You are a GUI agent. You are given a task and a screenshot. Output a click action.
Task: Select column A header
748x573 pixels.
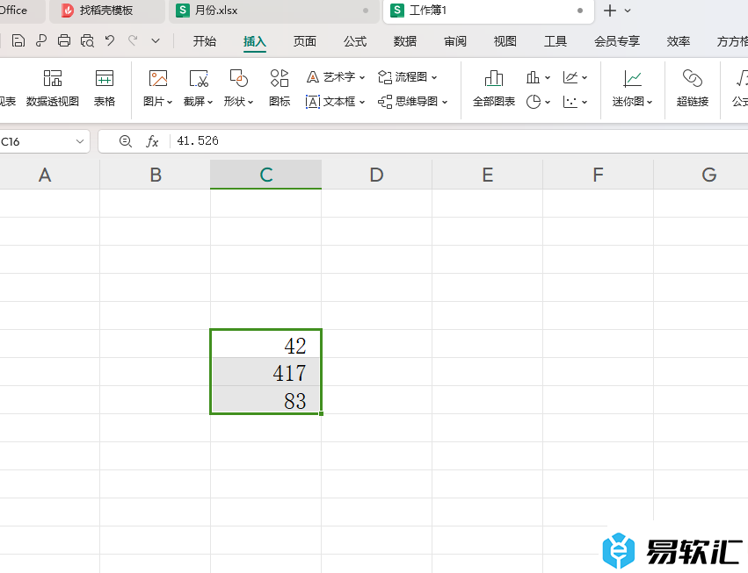point(45,175)
